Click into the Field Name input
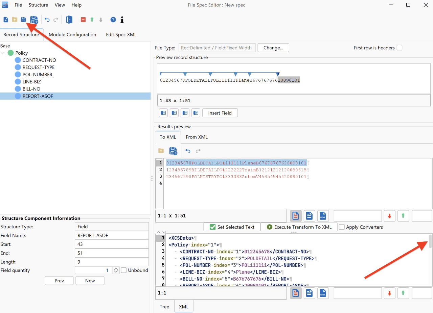433x313 pixels. click(x=112, y=235)
